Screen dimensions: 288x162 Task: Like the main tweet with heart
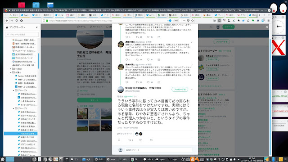pos(140,140)
